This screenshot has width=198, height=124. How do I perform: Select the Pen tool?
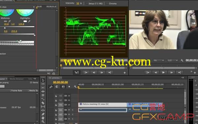(x=43, y=114)
